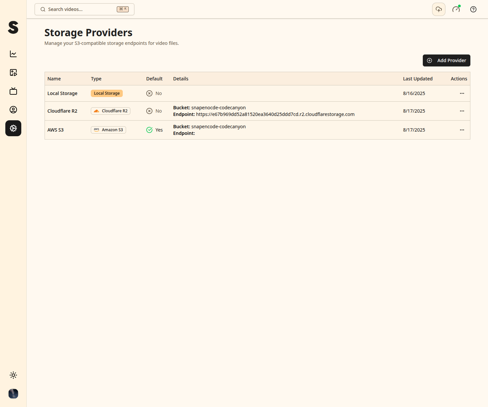This screenshot has width=488, height=407.
Task: Click the empty Endpoint label in AWS row
Action: pyautogui.click(x=184, y=133)
